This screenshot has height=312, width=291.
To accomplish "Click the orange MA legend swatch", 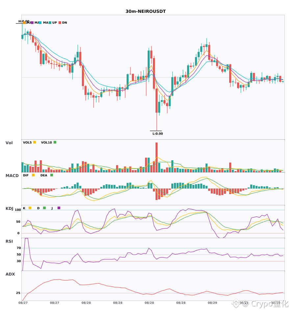I will (24, 23).
